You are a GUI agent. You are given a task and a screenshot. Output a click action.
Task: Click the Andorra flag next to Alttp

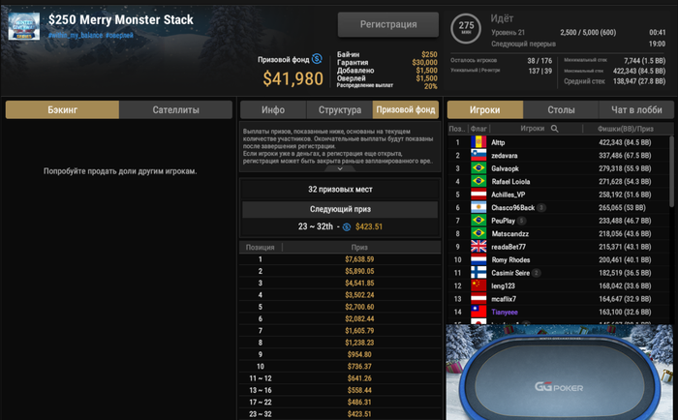pyautogui.click(x=478, y=142)
